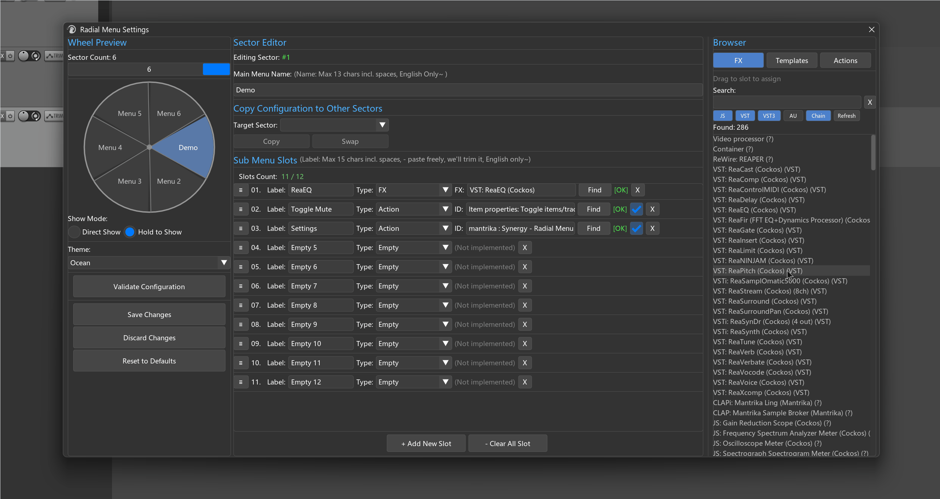Turn the first knob on top background track
940x499 pixels.
[x=23, y=56]
